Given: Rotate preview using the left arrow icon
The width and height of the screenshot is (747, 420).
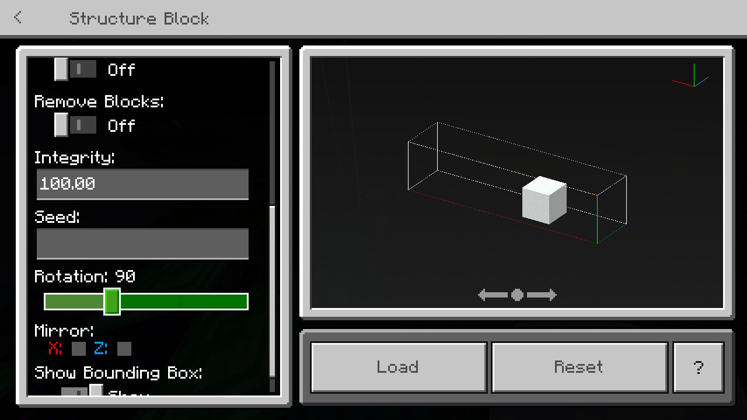Looking at the screenshot, I should pos(493,295).
